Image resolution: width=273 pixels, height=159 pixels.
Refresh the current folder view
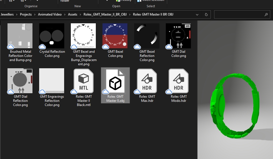click(x=206, y=14)
